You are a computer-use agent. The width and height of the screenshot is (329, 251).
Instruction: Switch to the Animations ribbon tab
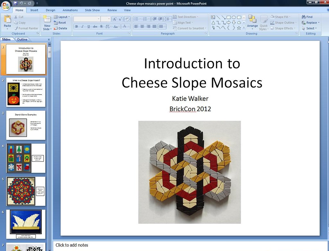70,10
